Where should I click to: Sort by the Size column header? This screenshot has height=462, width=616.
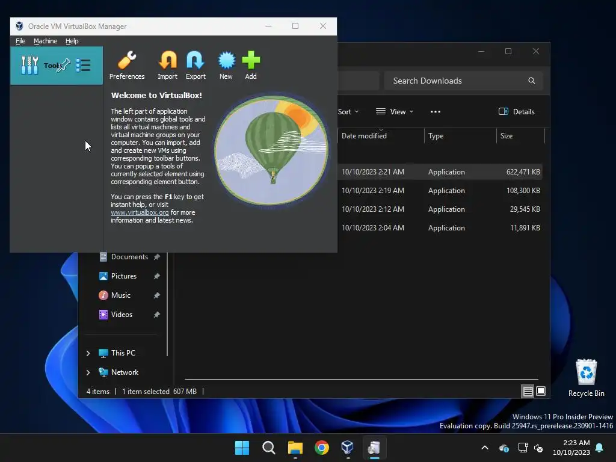click(520, 136)
